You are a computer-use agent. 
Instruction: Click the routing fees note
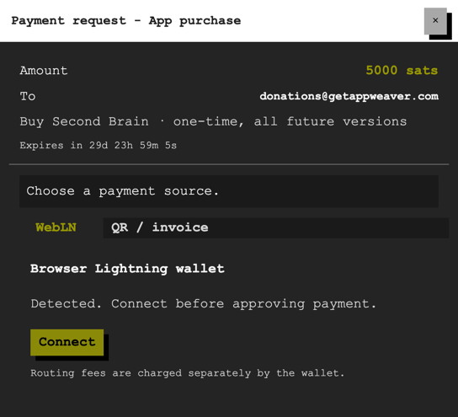pos(188,373)
